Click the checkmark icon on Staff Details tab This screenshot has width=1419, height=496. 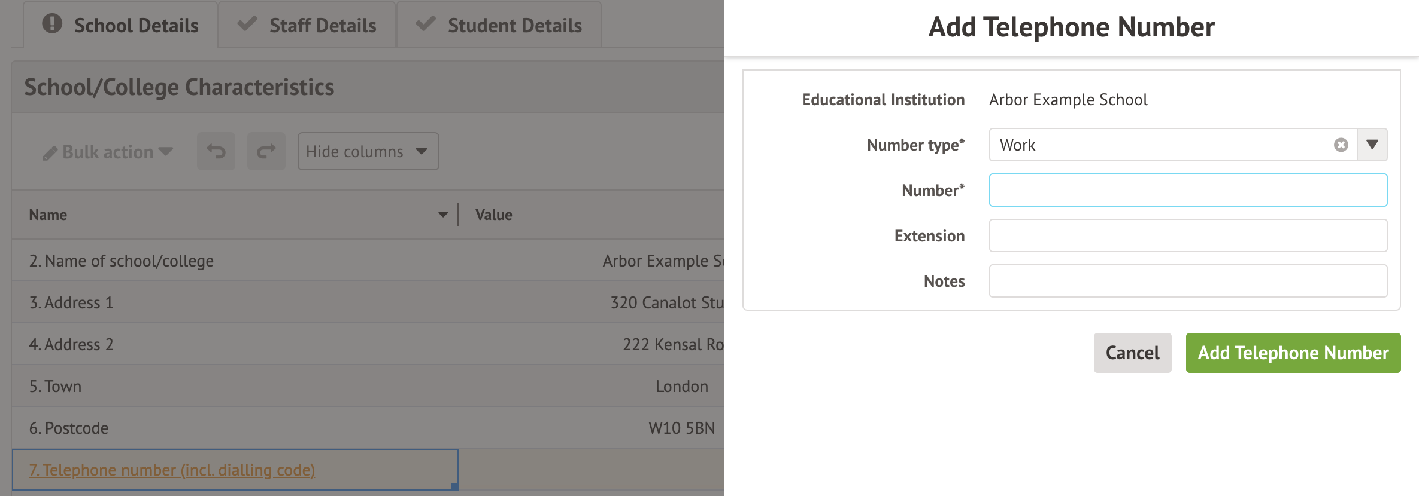[248, 25]
